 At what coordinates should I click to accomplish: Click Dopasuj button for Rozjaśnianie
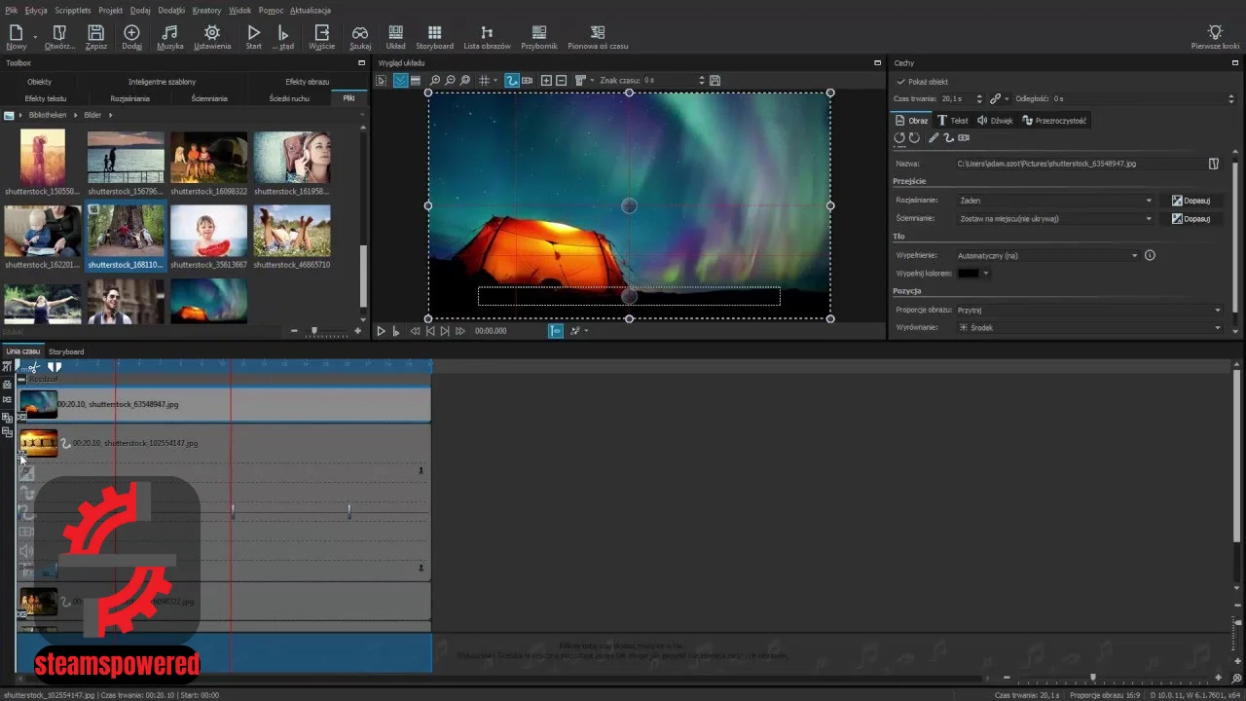pyautogui.click(x=1191, y=201)
